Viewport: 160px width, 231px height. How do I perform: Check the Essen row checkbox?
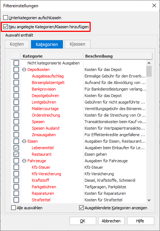click(x=16, y=141)
